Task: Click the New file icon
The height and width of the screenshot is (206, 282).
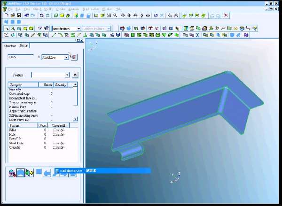Action: [x=7, y=15]
